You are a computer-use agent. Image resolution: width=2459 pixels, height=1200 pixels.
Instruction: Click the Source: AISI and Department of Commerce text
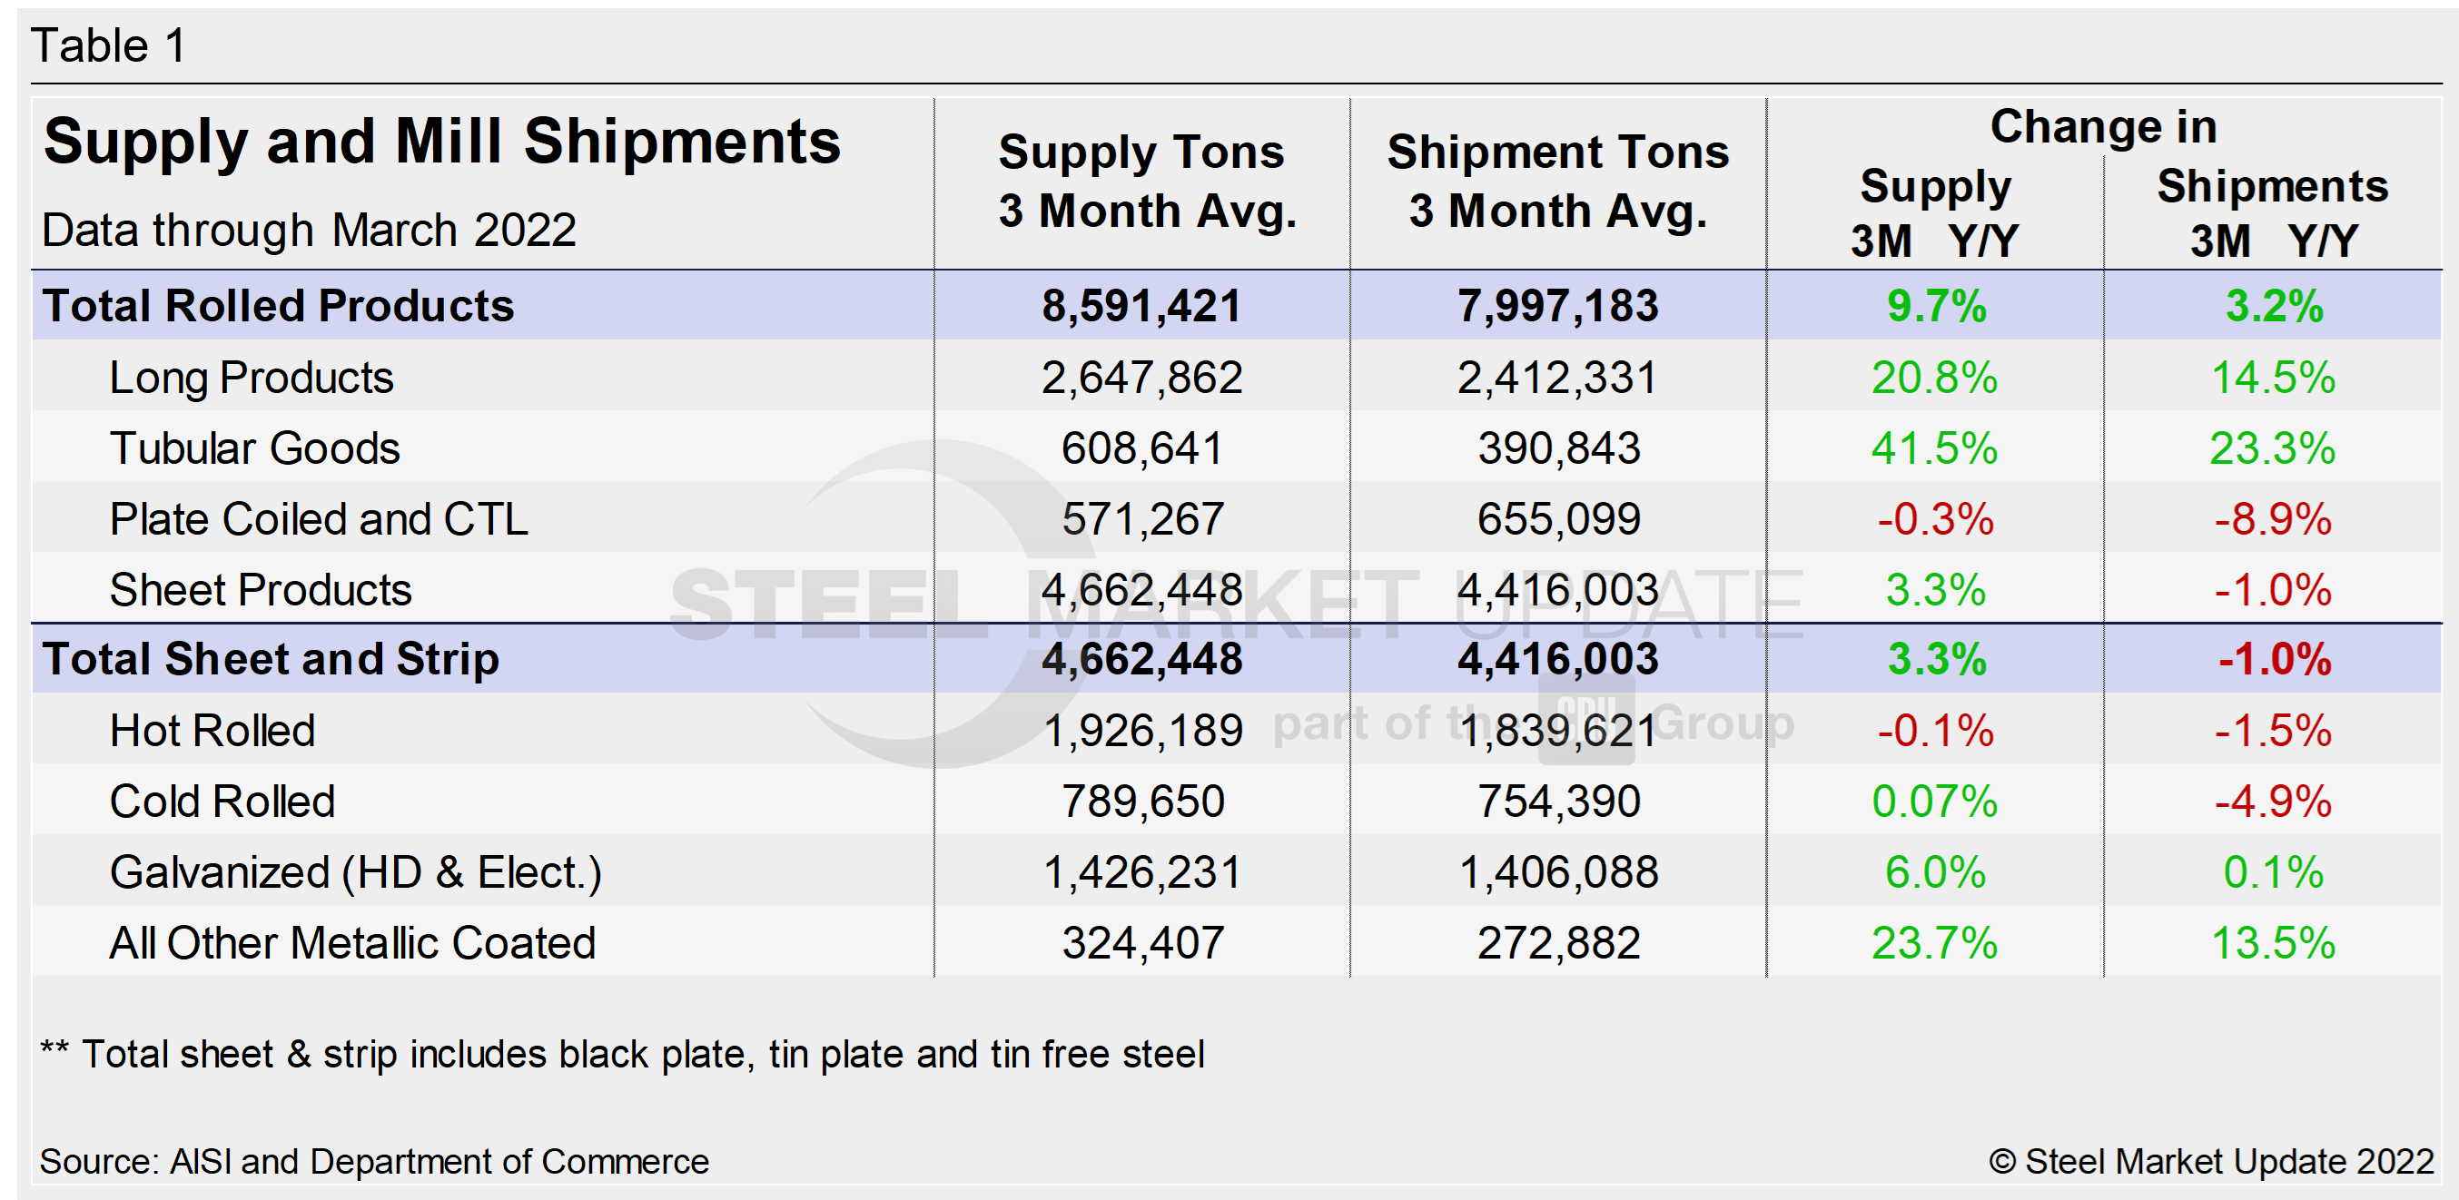pos(373,1161)
